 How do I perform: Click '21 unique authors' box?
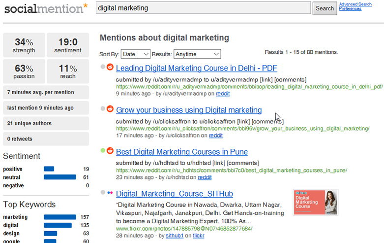point(46,123)
